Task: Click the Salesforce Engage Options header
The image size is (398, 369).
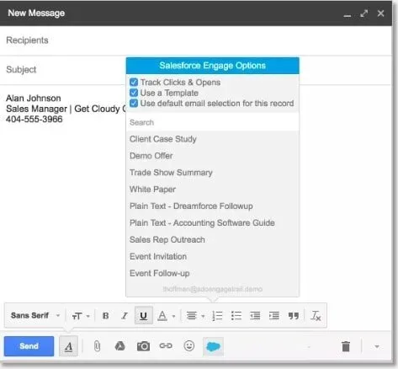Action: [x=213, y=66]
